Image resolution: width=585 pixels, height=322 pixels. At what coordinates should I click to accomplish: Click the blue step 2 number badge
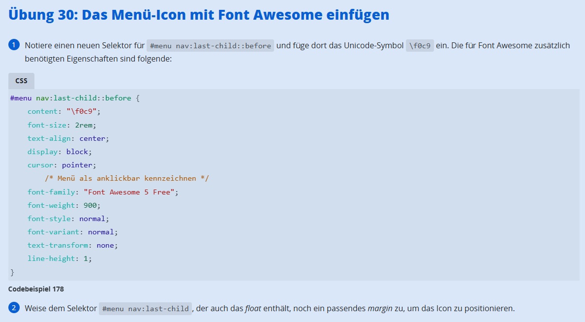pos(14,308)
